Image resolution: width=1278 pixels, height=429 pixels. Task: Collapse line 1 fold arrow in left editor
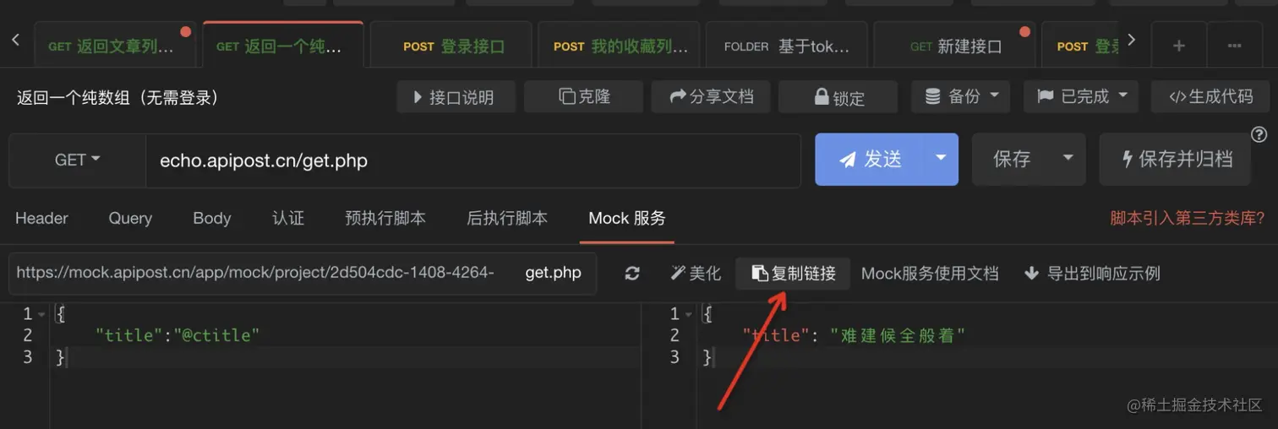click(42, 314)
